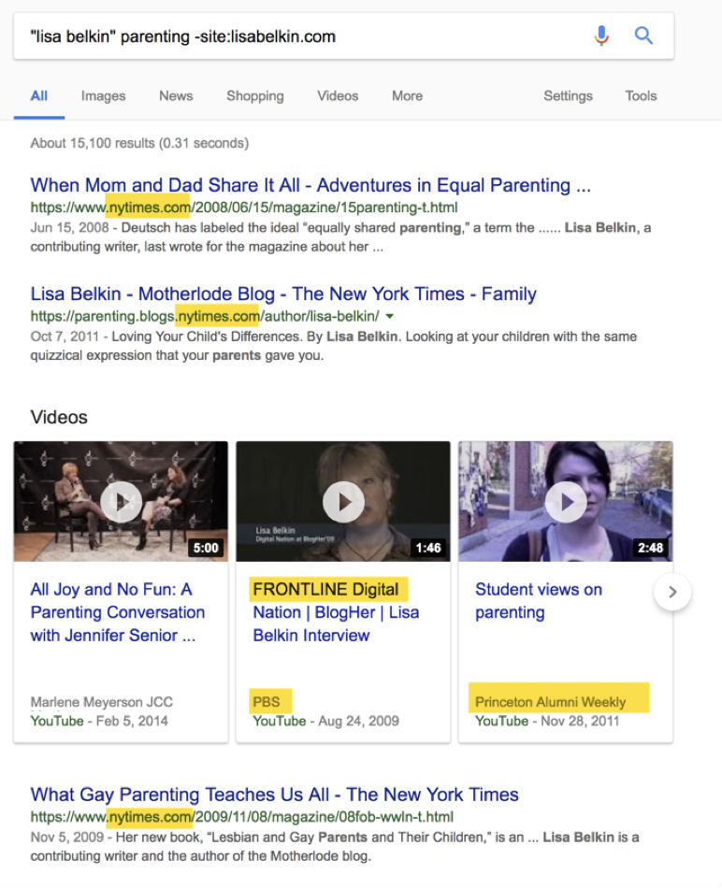Image resolution: width=722 pixels, height=888 pixels.
Task: Switch to the Images tab
Action: point(103,95)
